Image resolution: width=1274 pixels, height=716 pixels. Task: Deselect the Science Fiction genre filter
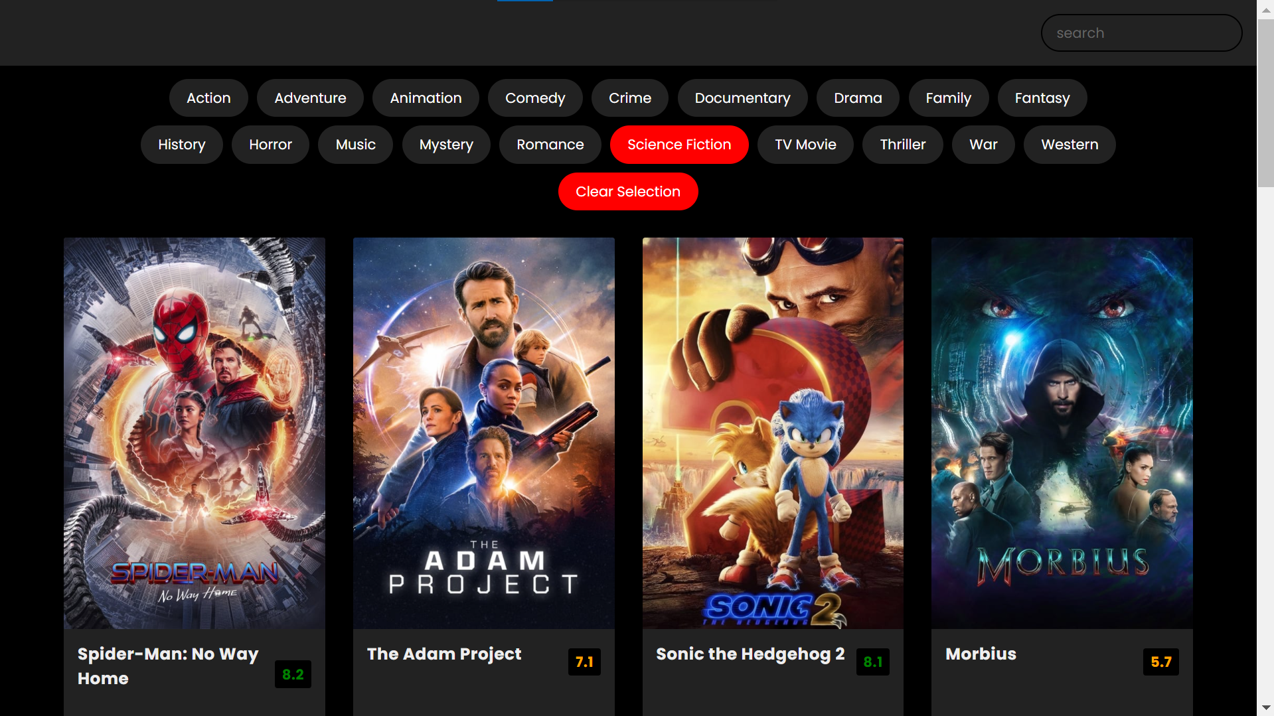(x=678, y=145)
